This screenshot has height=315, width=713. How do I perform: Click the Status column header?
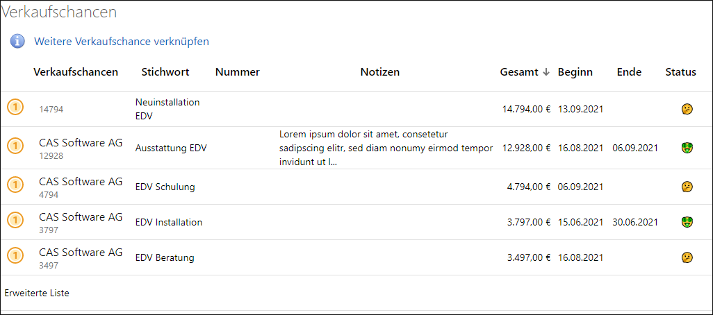click(680, 72)
